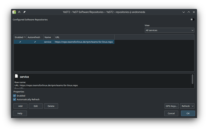This screenshot has height=131, width=208.
Task: Toggle the Automatically Refresh checkbox
Action: (15, 99)
